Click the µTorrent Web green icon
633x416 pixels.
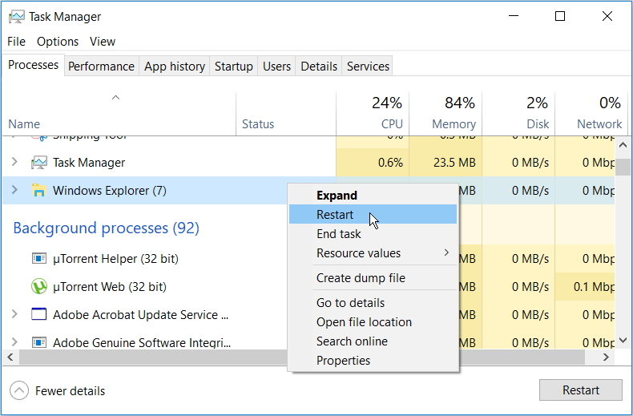pos(38,286)
